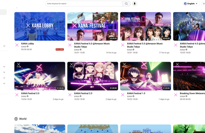Viewport: 205px width, 133px height.
Task: Open the XANA:Festival 1.0 thumbnail
Action: (145, 76)
